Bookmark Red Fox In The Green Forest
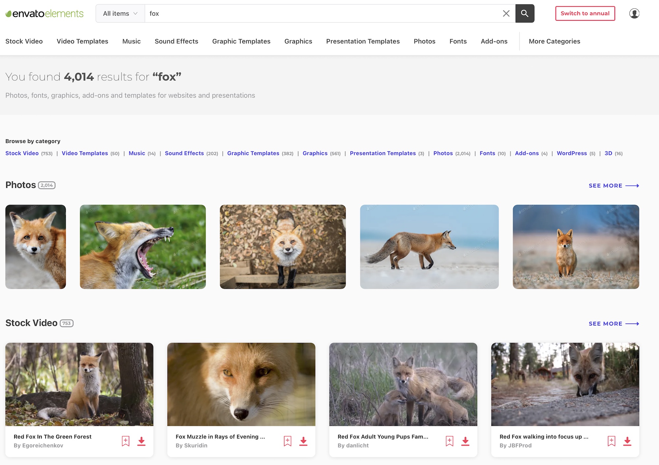The width and height of the screenshot is (659, 465). click(126, 441)
